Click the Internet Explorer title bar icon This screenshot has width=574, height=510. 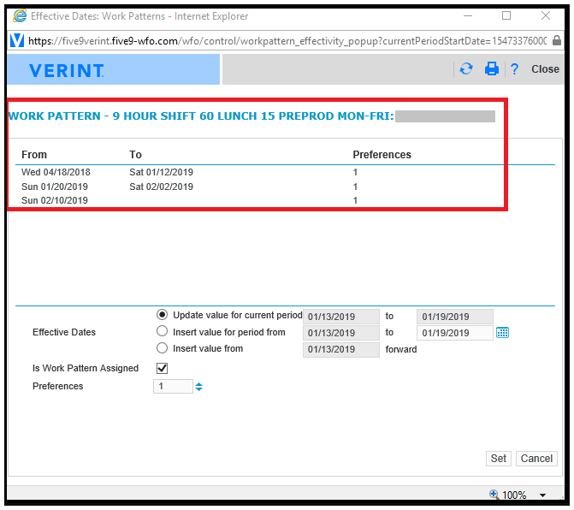(x=20, y=16)
